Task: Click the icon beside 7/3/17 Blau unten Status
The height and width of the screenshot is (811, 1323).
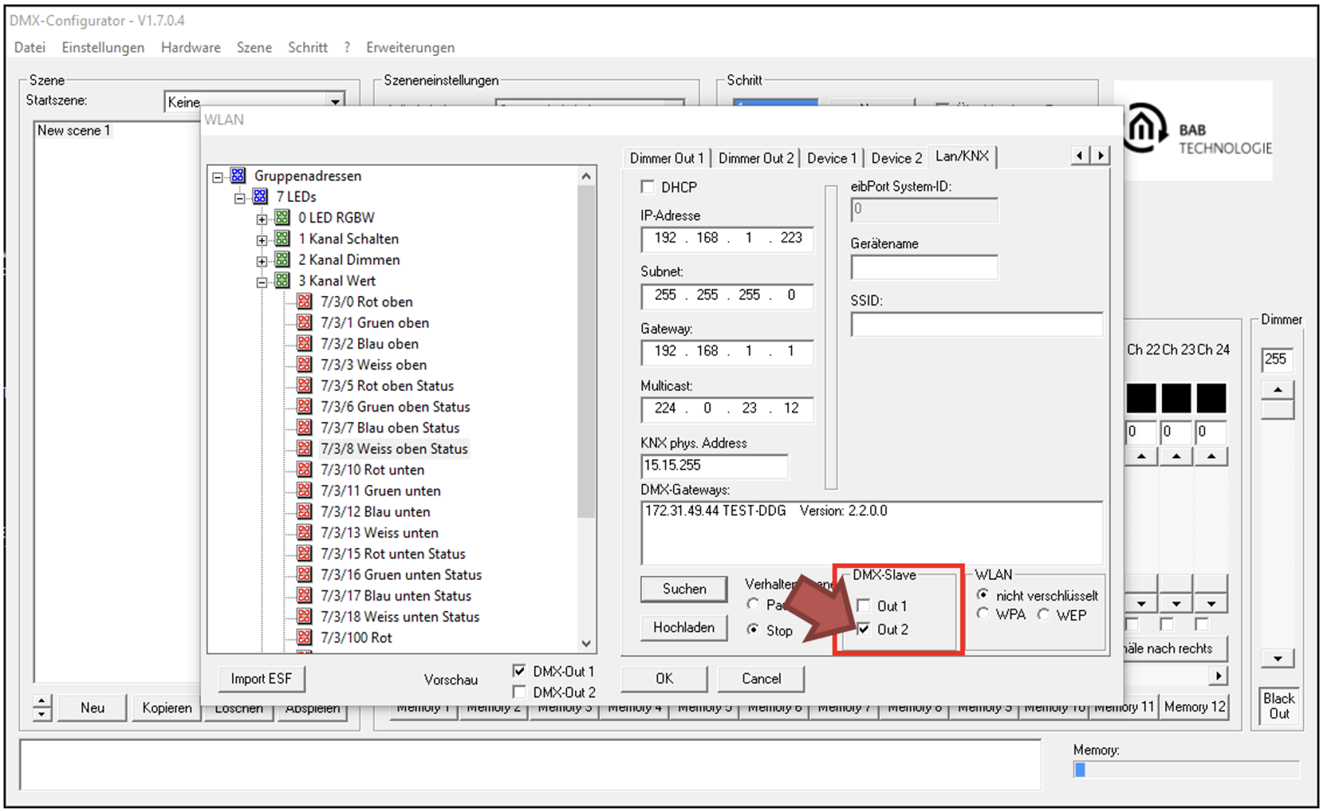Action: 305,595
